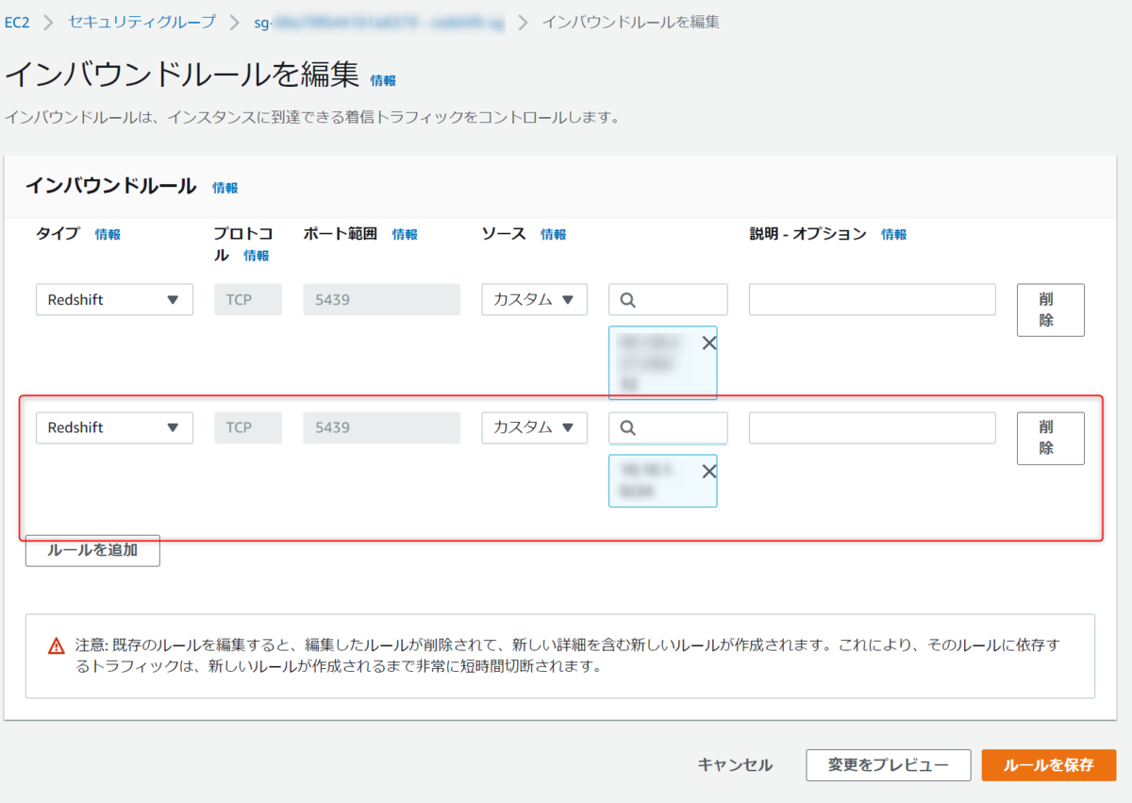Save the rules with ルールを保存
1132x803 pixels.
[x=1049, y=765]
